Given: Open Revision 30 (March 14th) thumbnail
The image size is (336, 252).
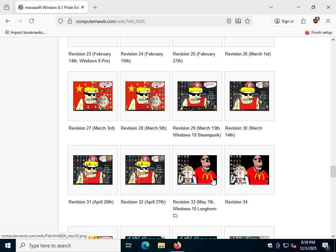Looking at the screenshot, I should click(249, 96).
